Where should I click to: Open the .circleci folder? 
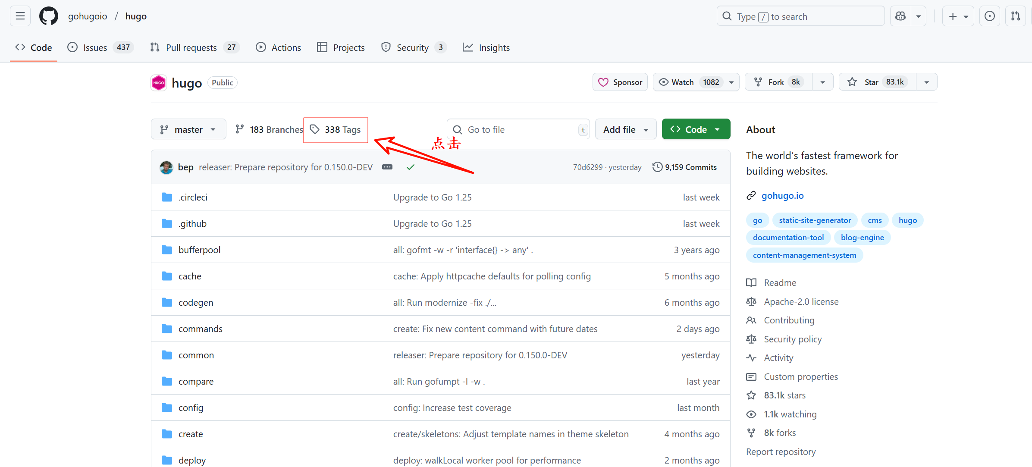193,197
